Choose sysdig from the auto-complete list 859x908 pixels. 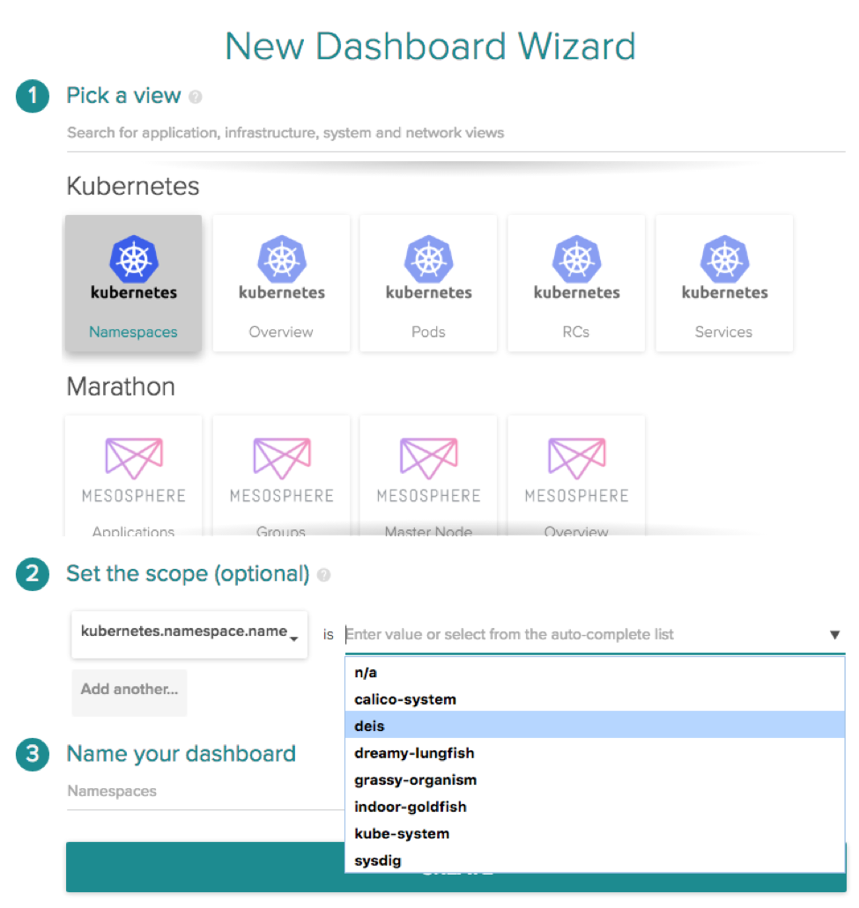click(x=595, y=860)
